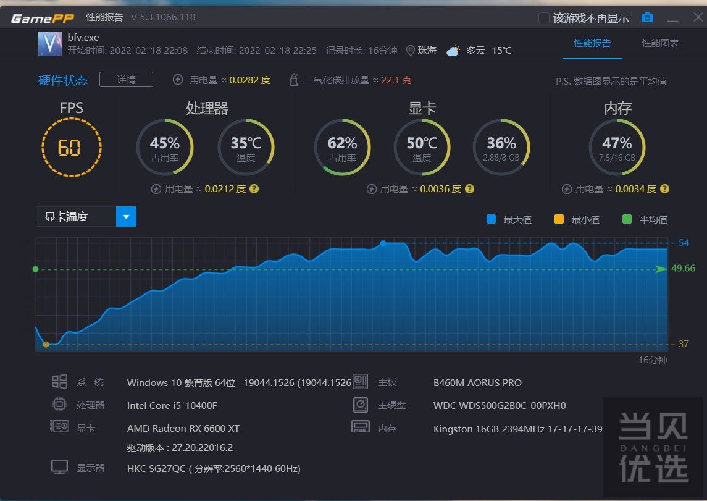The image size is (707, 501).
Task: Click the green average arrow near 49.66
Action: [x=661, y=269]
